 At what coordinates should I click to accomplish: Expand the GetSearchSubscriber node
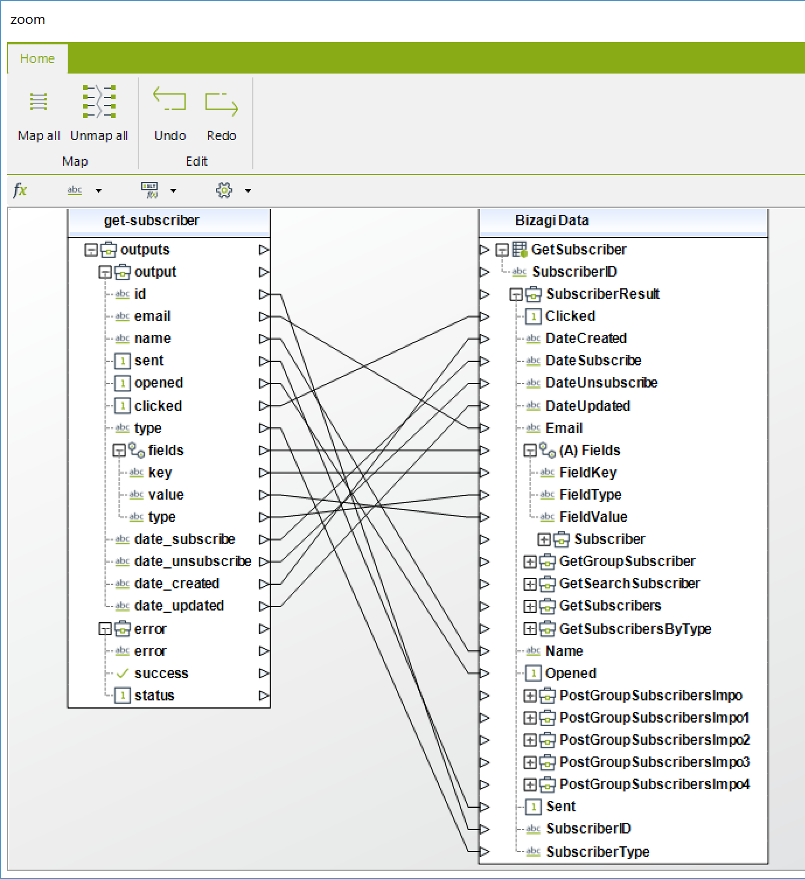point(530,584)
